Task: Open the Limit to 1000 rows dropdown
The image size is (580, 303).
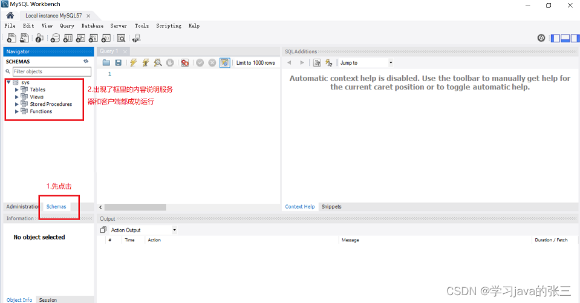Action: tap(256, 63)
